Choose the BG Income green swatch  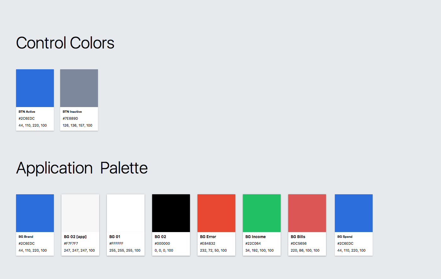[x=262, y=213]
